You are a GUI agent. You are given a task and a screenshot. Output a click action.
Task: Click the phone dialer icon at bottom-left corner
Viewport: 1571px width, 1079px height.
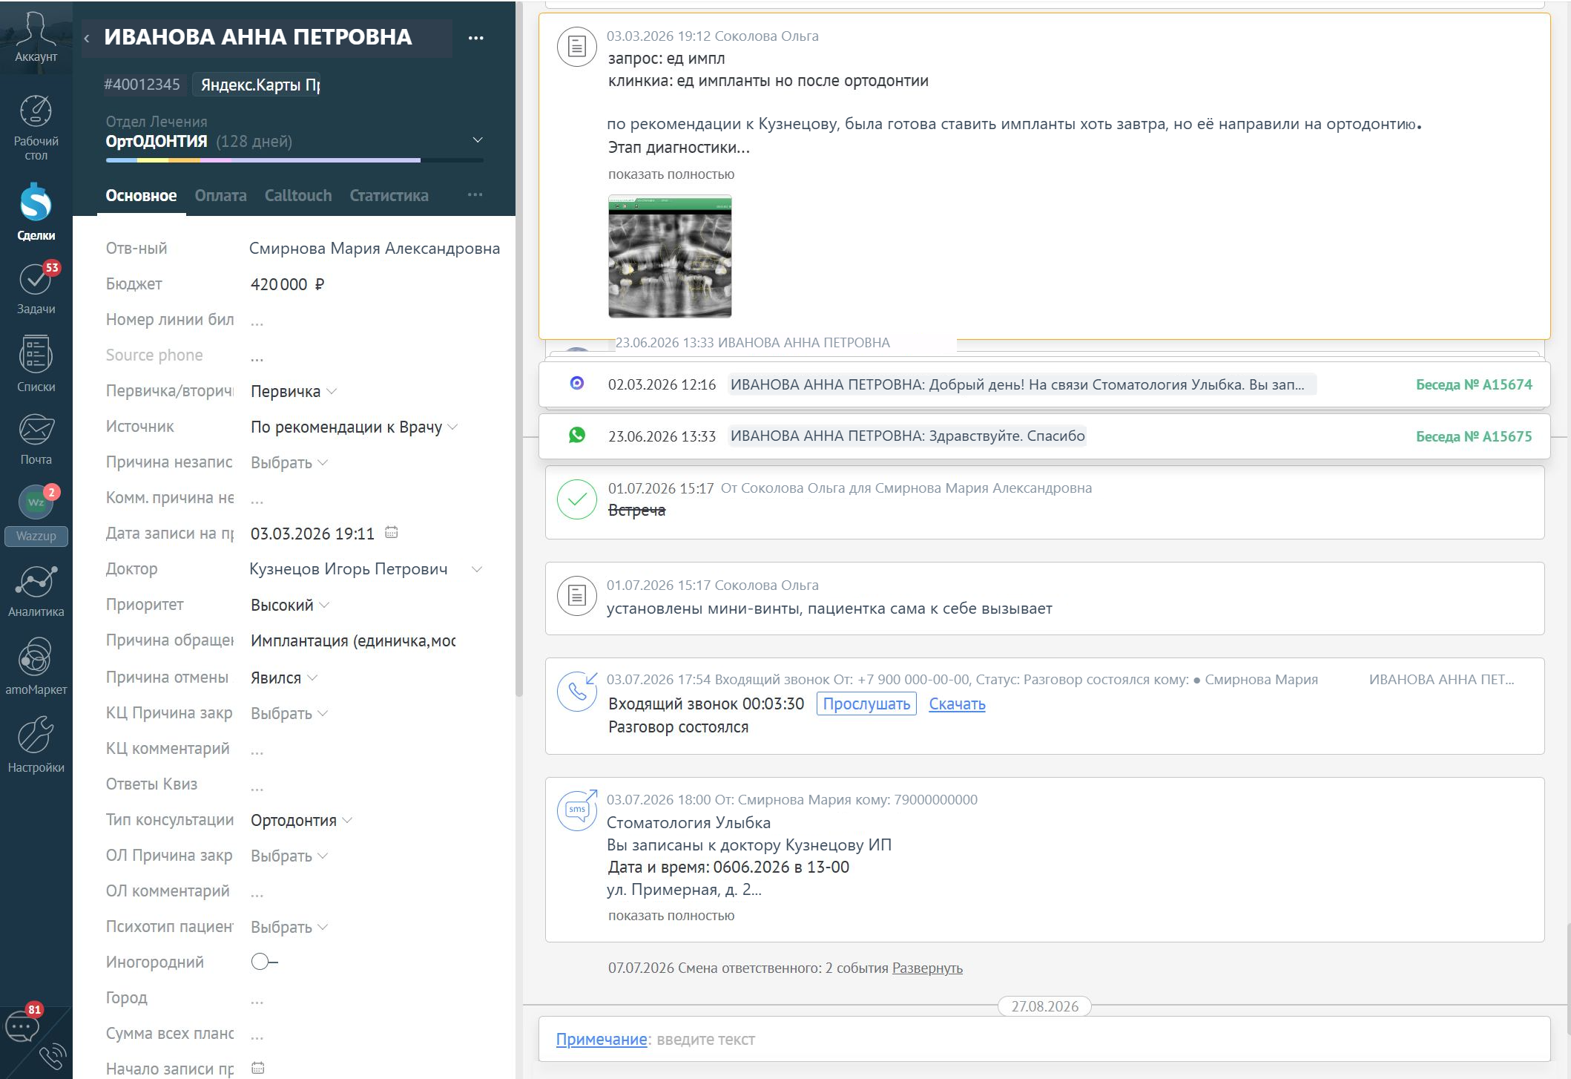pyautogui.click(x=53, y=1057)
